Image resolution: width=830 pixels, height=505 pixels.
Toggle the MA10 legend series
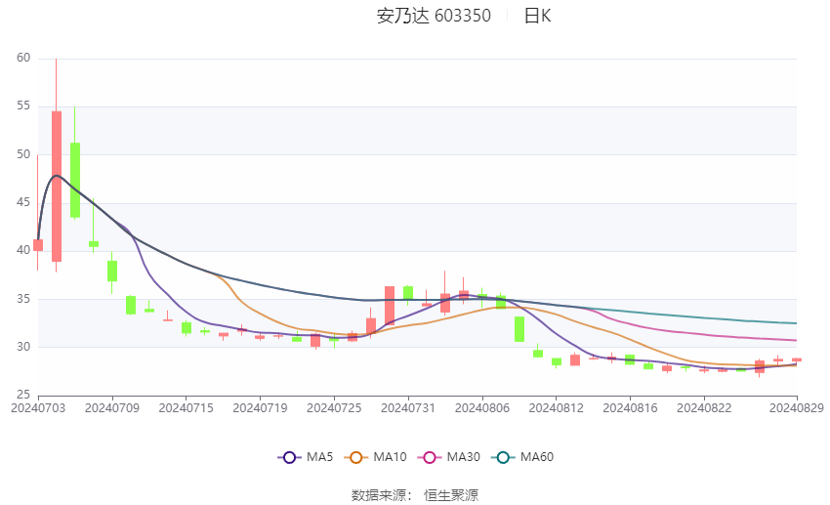(x=376, y=457)
